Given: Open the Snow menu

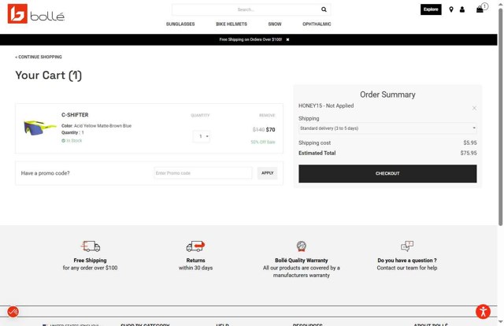Looking at the screenshot, I should 275,24.
